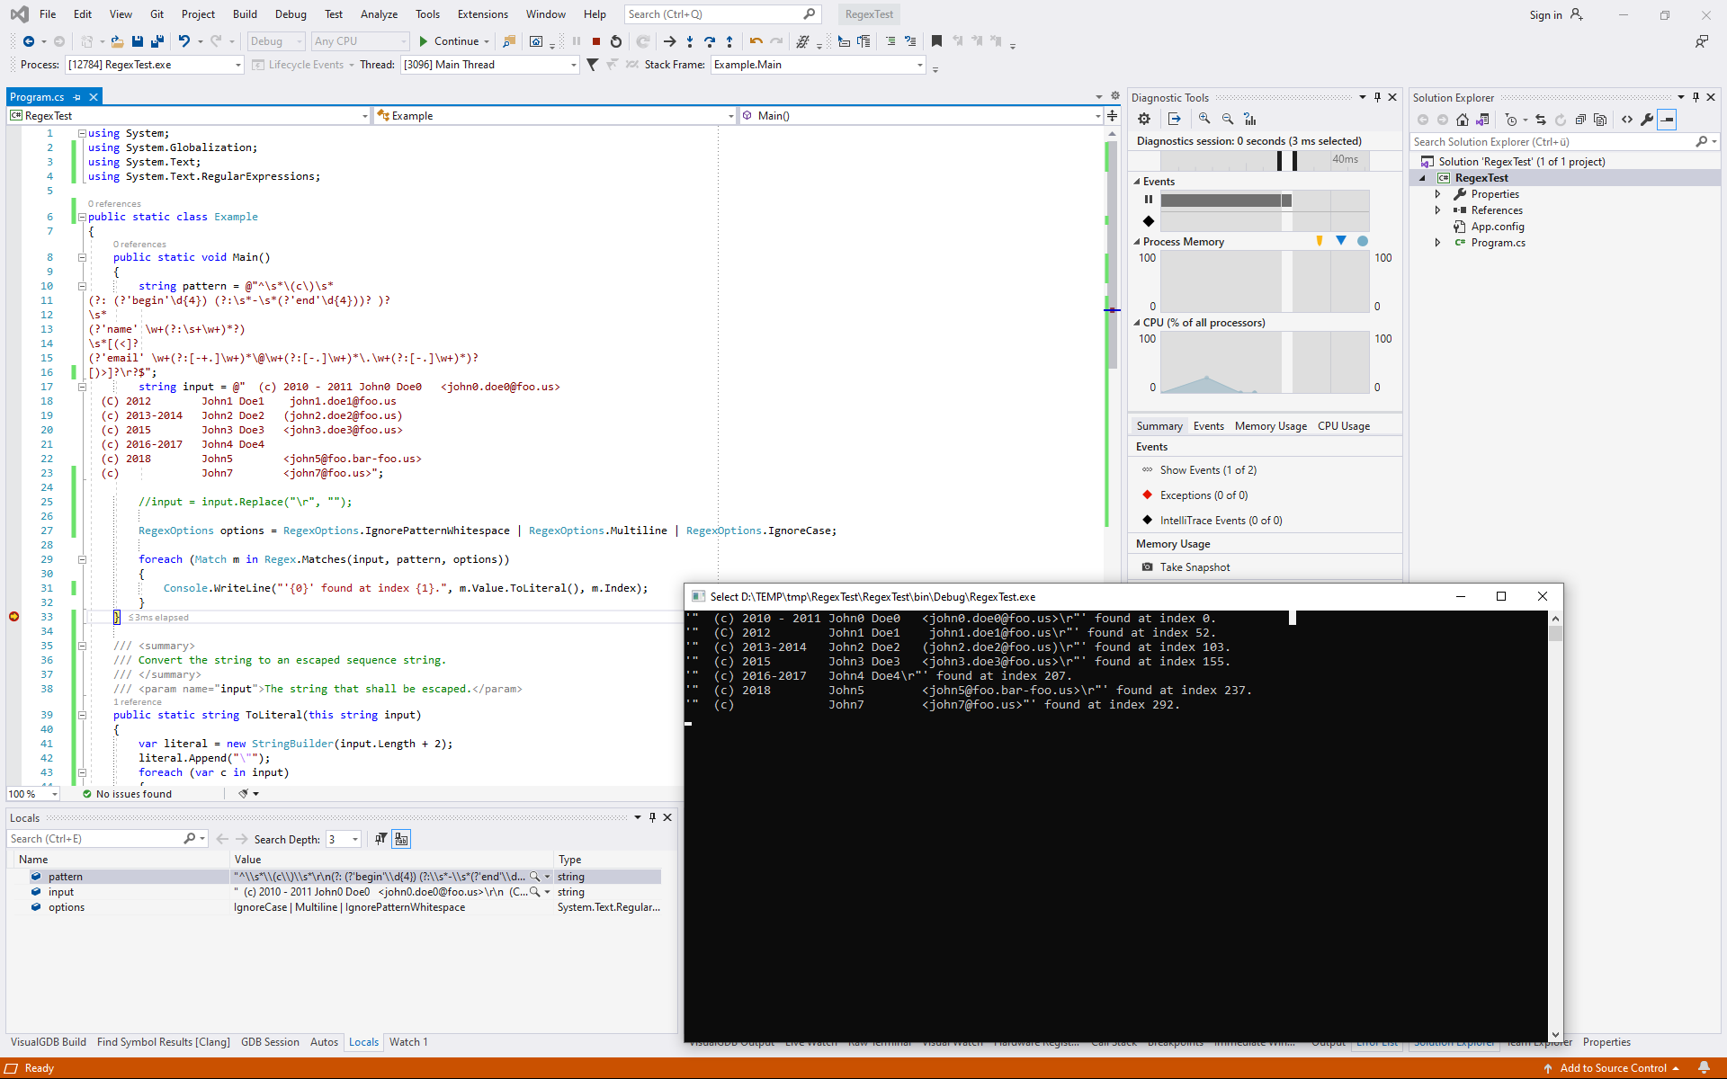1727x1079 pixels.
Task: Switch to the Watch 1 tab
Action: [x=408, y=1042]
